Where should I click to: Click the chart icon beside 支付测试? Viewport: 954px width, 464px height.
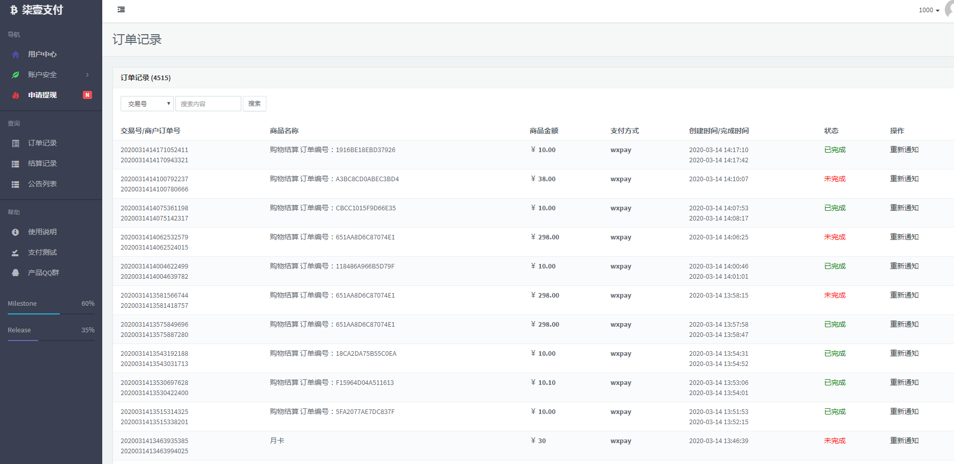point(16,253)
